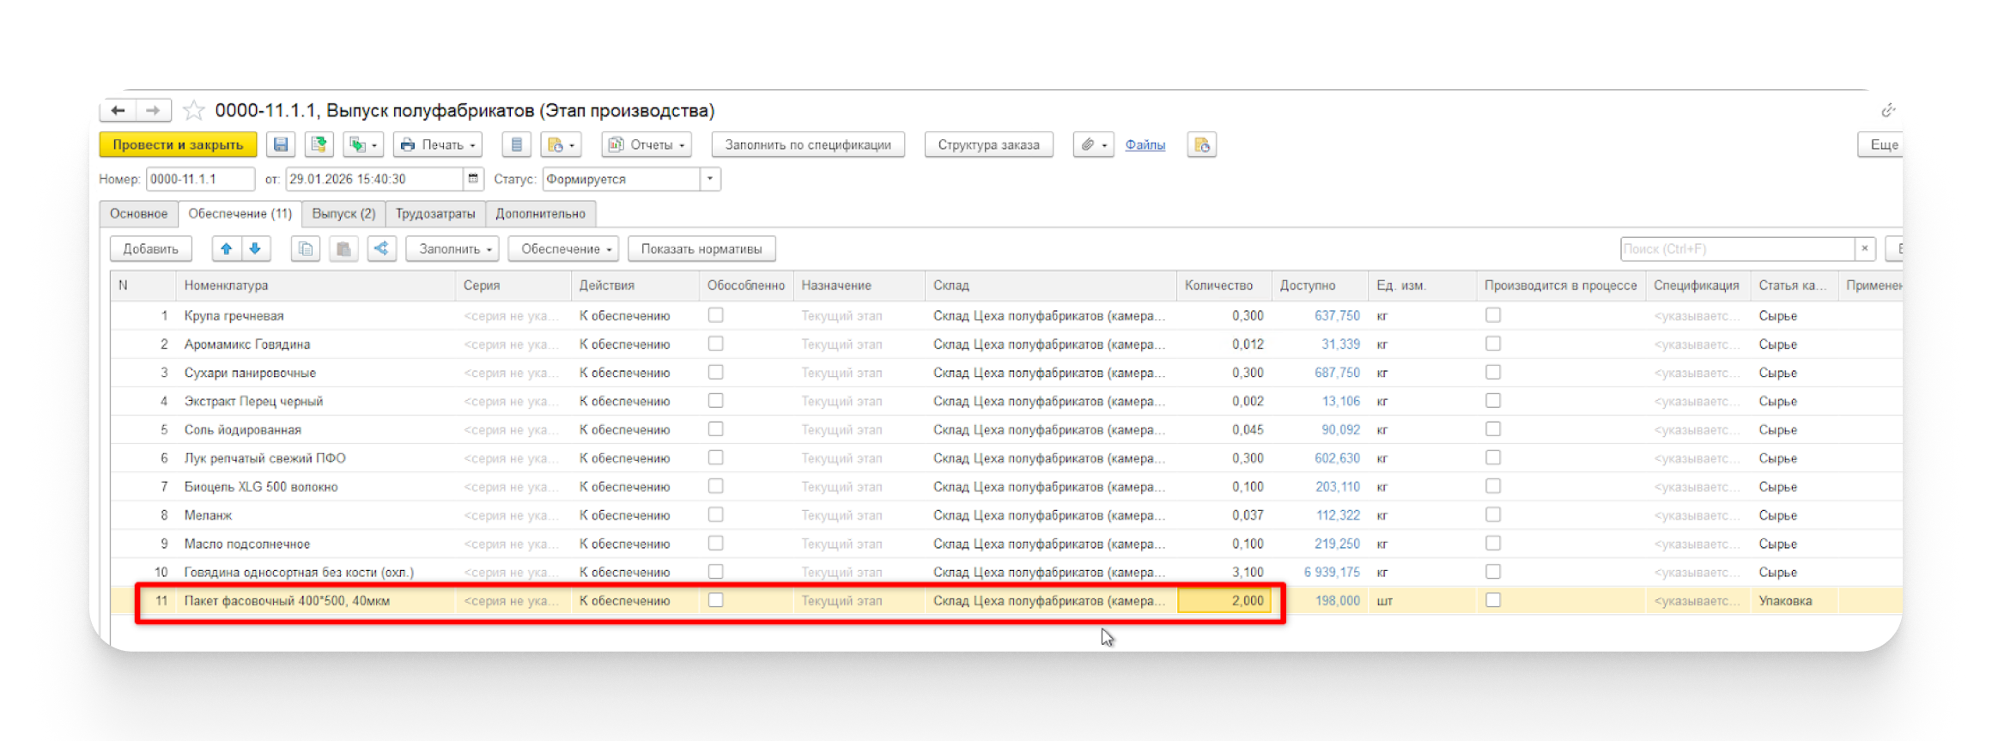This screenshot has width=1992, height=741.
Task: Check Обособленно box for Крупа гречневая
Action: tap(715, 315)
